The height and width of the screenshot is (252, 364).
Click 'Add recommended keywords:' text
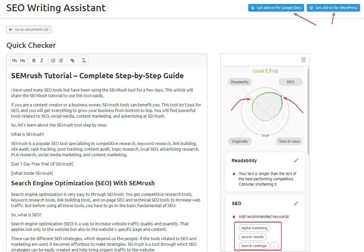[x=264, y=217]
